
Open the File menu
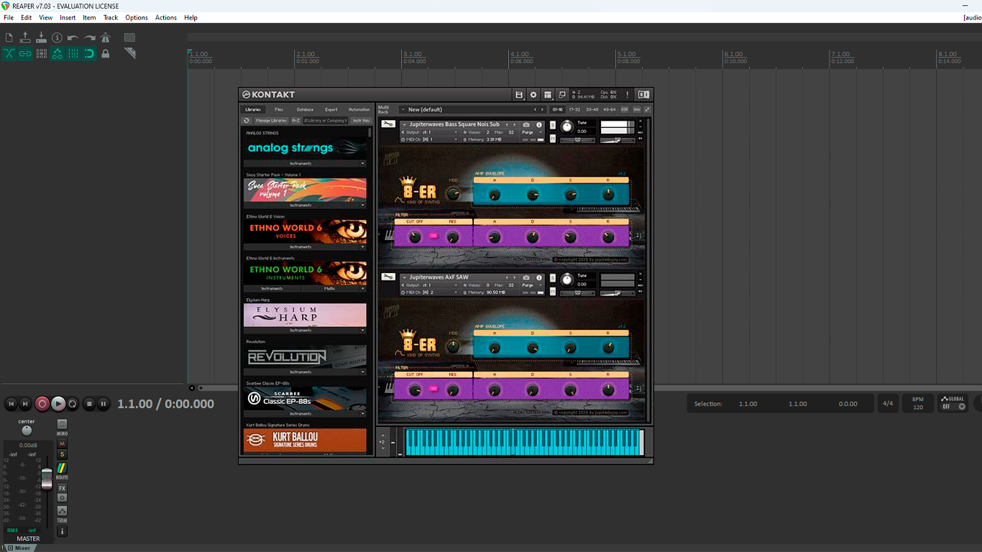[x=9, y=17]
